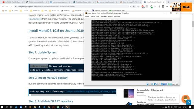Click VirtualBox hard disk activity status icon
Screen dimensions: 194x109
pos(148,84)
